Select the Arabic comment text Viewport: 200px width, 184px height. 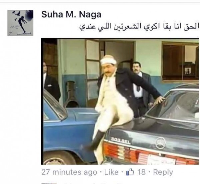[x=139, y=27]
